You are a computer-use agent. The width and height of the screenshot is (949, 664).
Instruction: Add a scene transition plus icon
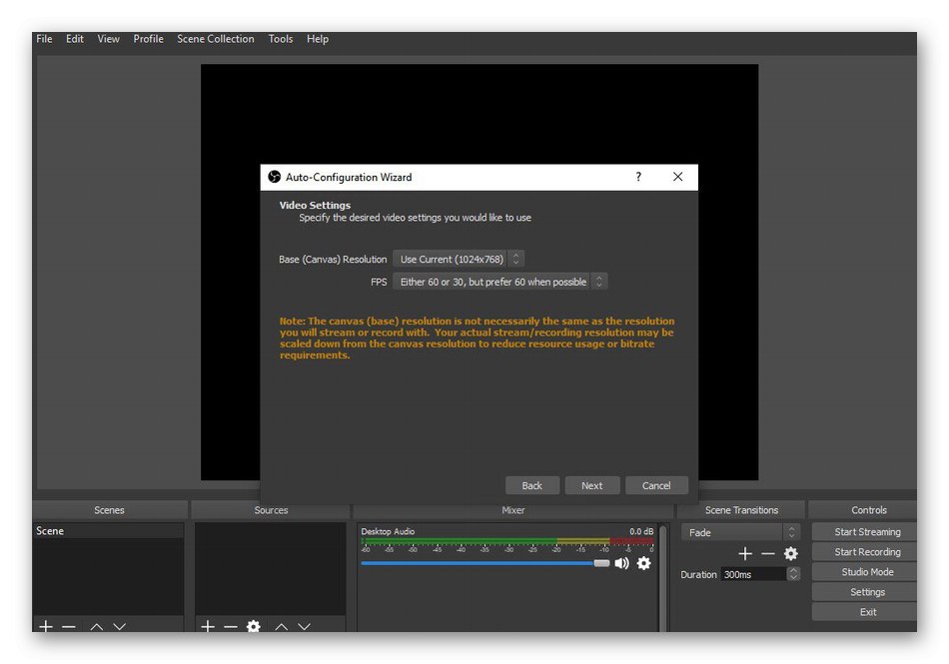745,553
